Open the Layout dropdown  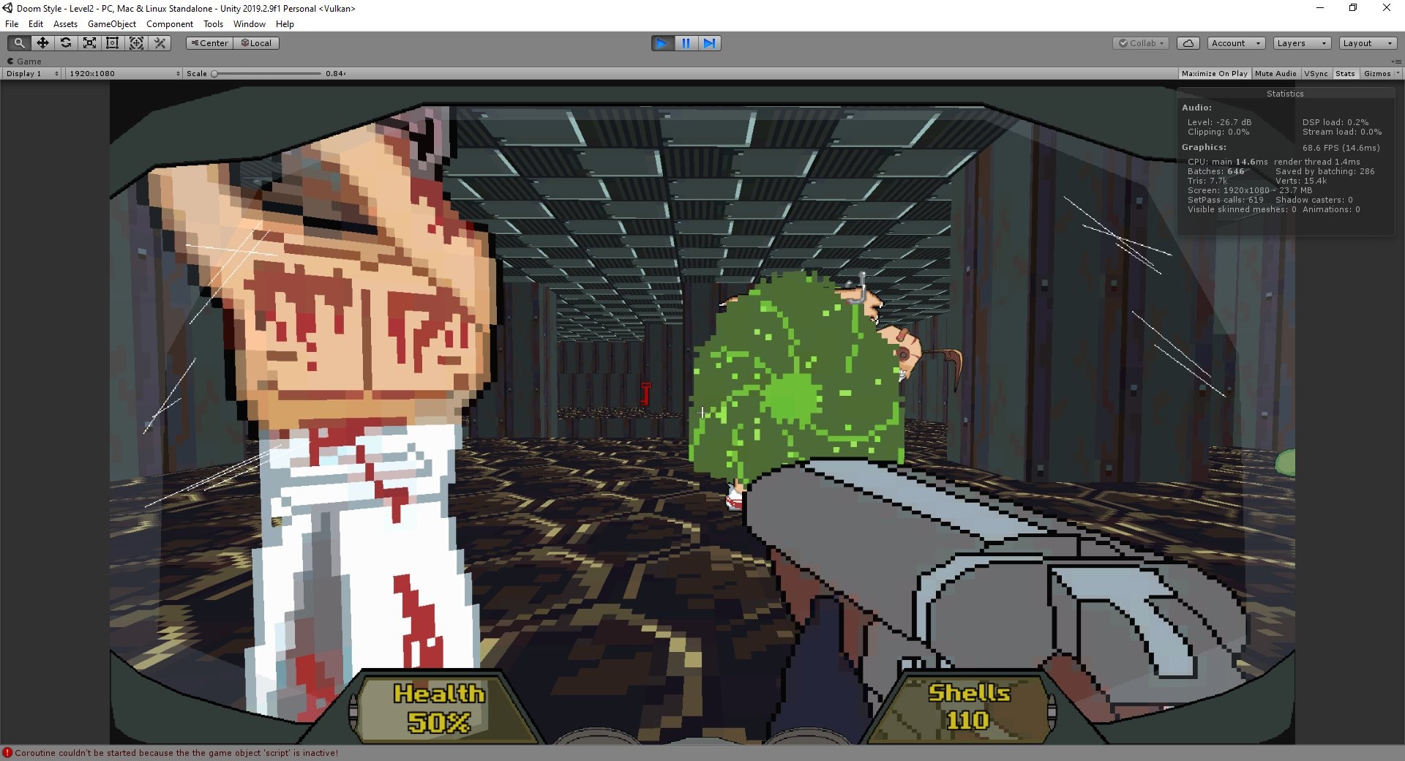(x=1367, y=43)
